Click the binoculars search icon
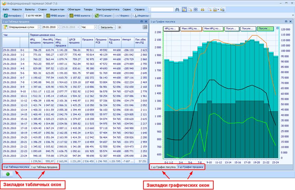 pos(177,10)
